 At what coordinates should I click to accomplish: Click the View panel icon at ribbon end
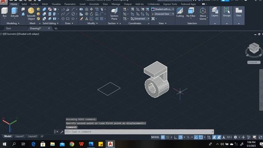point(239,12)
